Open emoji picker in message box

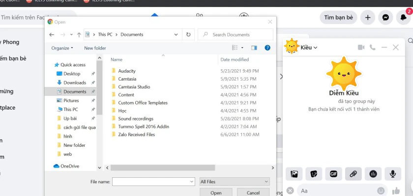[381, 191]
